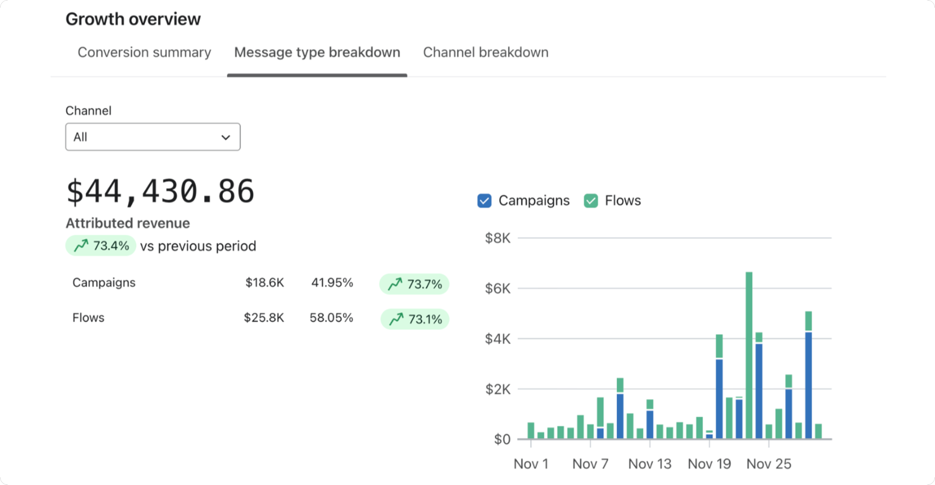Click the $4K y-axis label
Viewport: 935px width, 485px height.
[498, 339]
